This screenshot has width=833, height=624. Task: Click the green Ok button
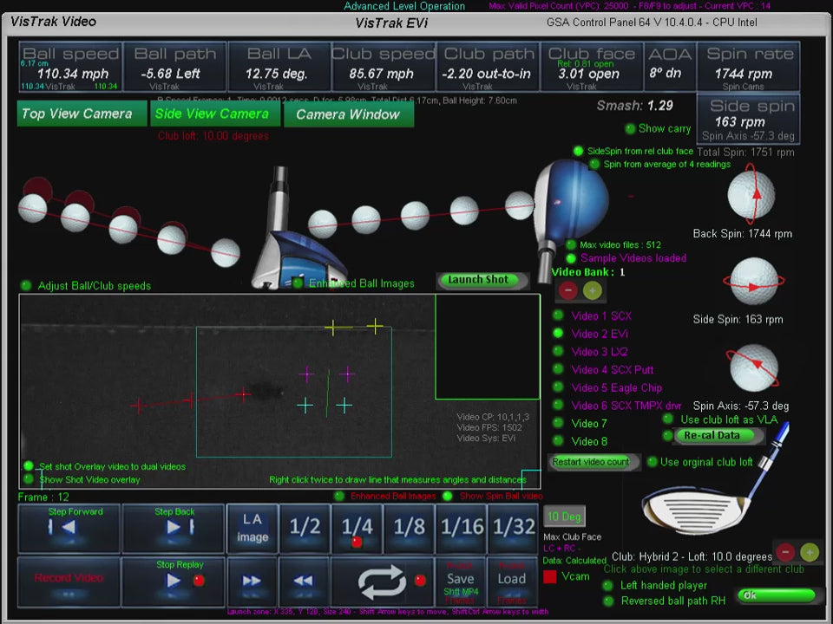point(776,595)
